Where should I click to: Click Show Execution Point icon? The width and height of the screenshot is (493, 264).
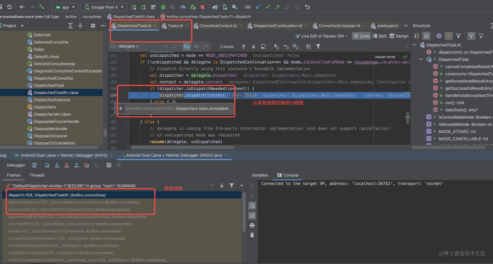tap(34, 165)
